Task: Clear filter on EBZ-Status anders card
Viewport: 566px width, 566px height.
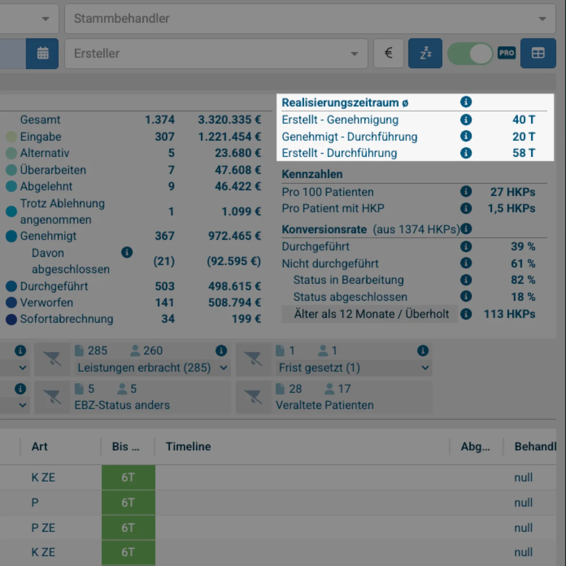Action: coord(52,397)
